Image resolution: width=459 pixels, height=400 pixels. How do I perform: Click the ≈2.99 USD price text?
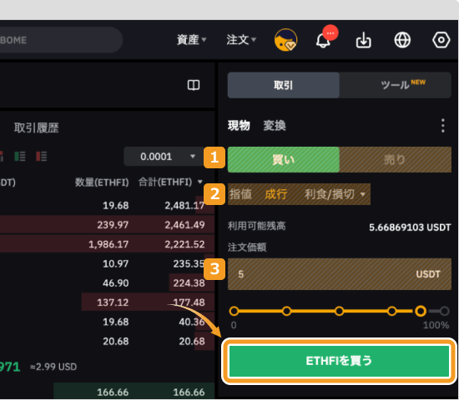[53, 367]
